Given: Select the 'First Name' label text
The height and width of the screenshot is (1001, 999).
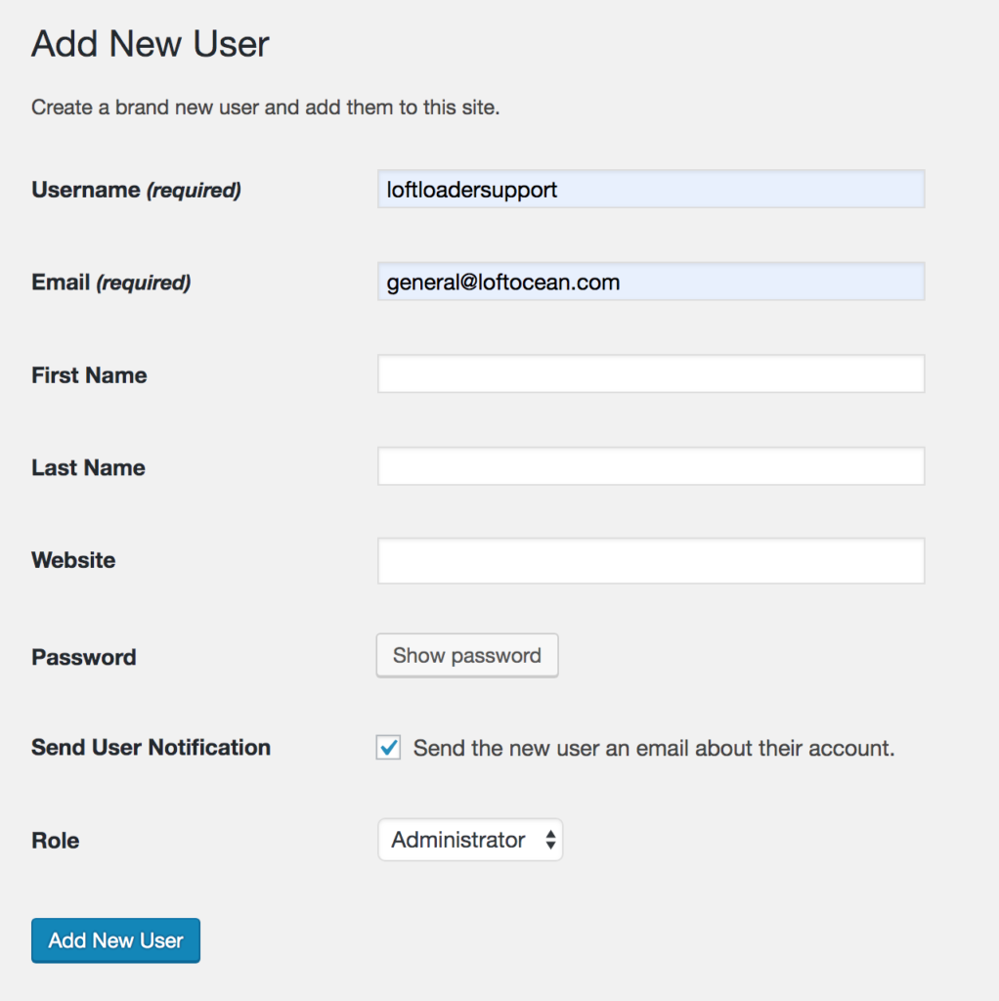Looking at the screenshot, I should tap(89, 375).
